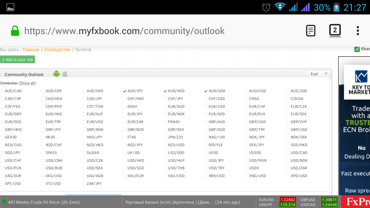Open the Key To Markets advertisement banner
The width and height of the screenshot is (370, 208).
tap(354, 126)
